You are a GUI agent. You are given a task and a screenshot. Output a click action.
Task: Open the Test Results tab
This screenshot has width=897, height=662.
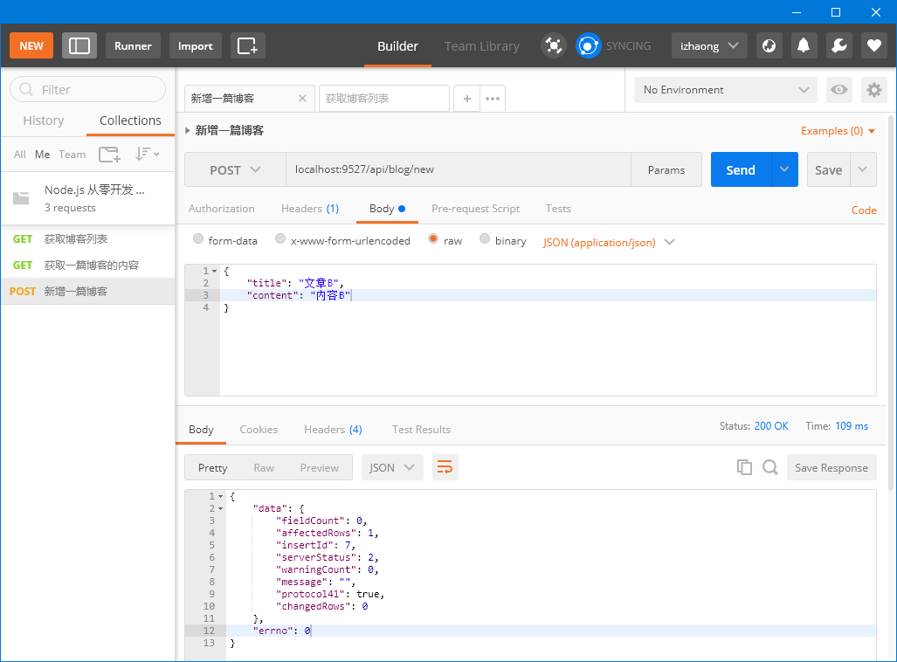click(421, 430)
